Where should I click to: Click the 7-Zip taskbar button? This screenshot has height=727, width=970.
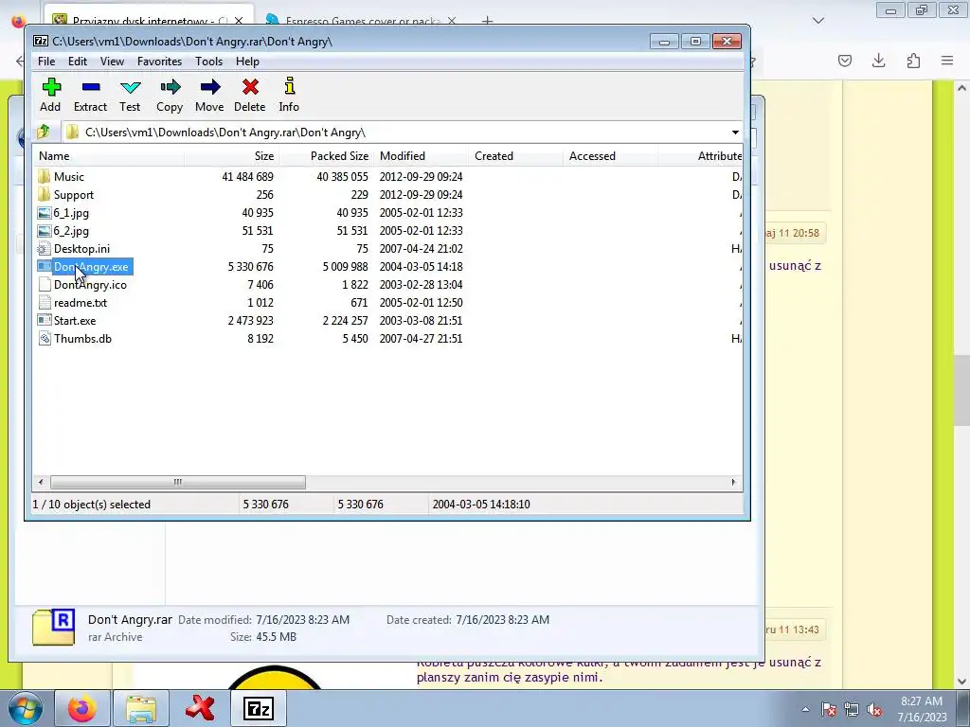259,708
